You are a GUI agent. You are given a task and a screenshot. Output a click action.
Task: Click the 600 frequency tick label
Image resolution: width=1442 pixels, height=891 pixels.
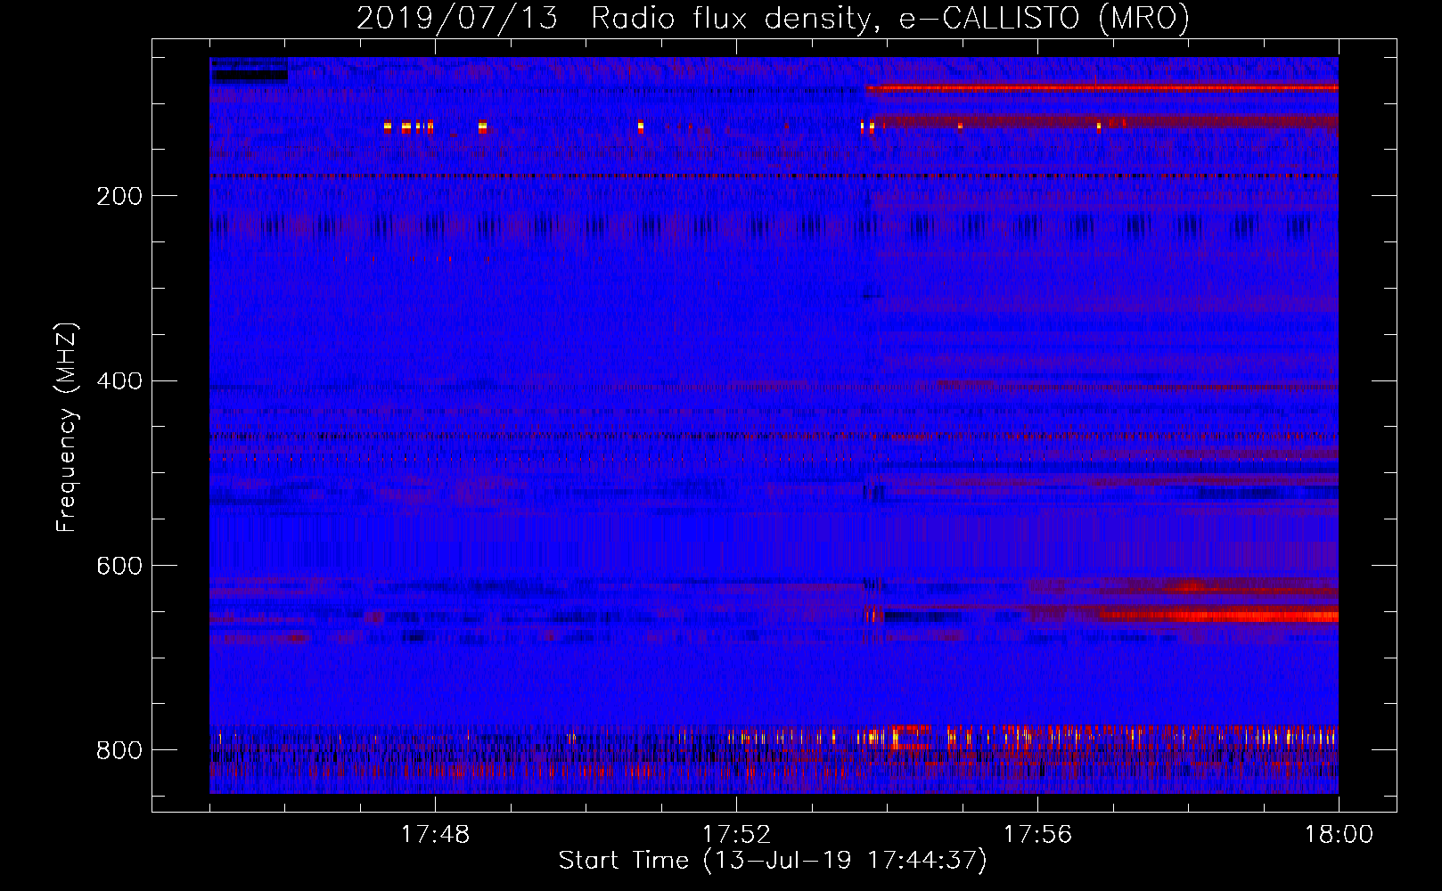[119, 566]
